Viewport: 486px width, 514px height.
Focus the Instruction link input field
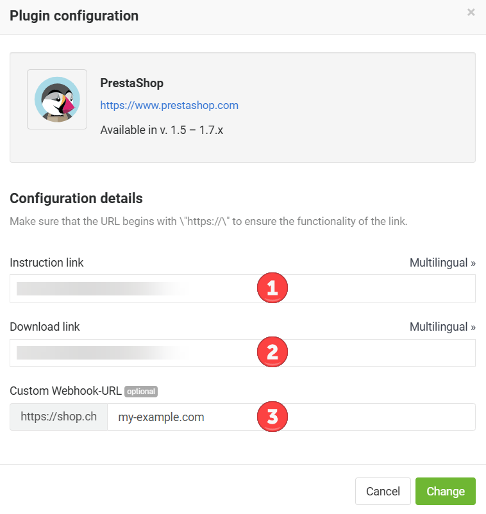pyautogui.click(x=242, y=288)
